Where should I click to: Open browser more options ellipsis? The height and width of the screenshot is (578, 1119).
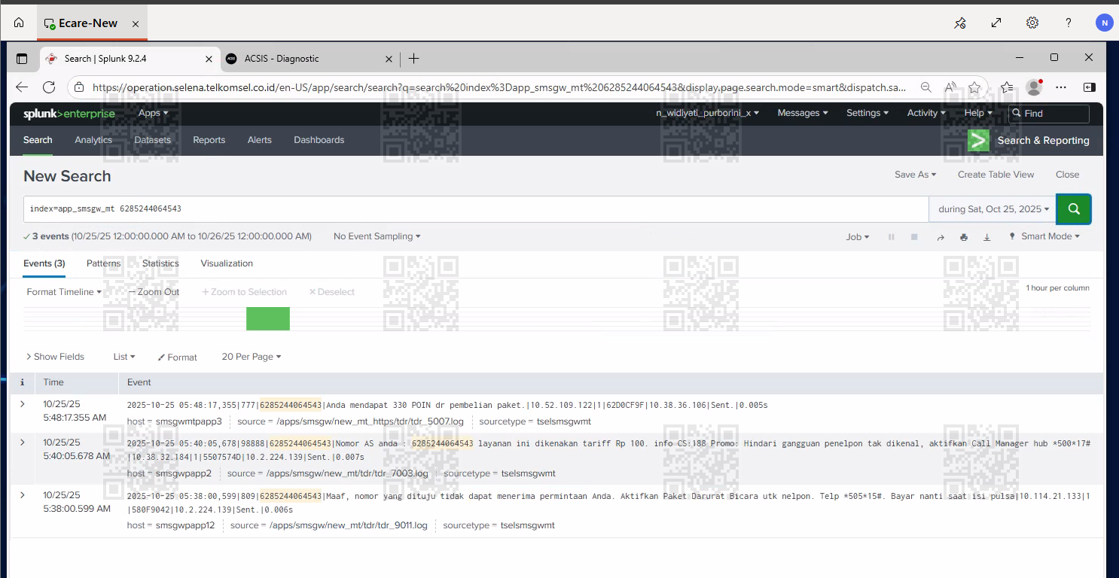(x=1062, y=87)
